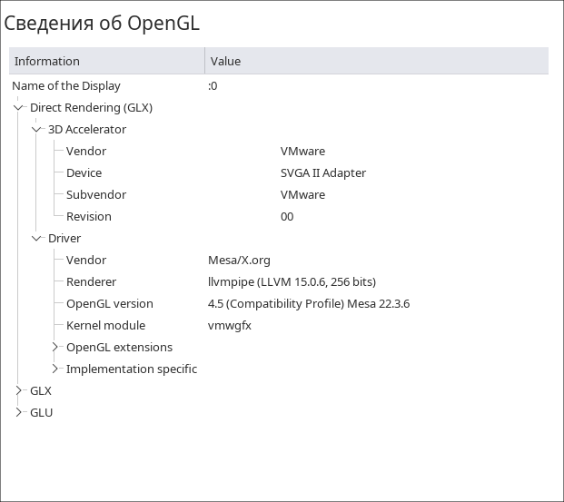Viewport: 564px width, 502px height.
Task: Click the llvmpipe renderer value
Action: 292,282
